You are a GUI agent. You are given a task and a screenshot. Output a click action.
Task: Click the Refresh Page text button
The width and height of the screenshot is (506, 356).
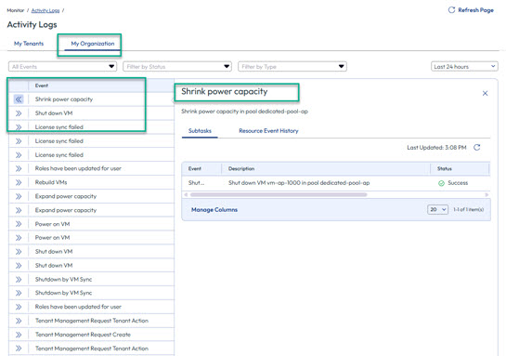[475, 10]
